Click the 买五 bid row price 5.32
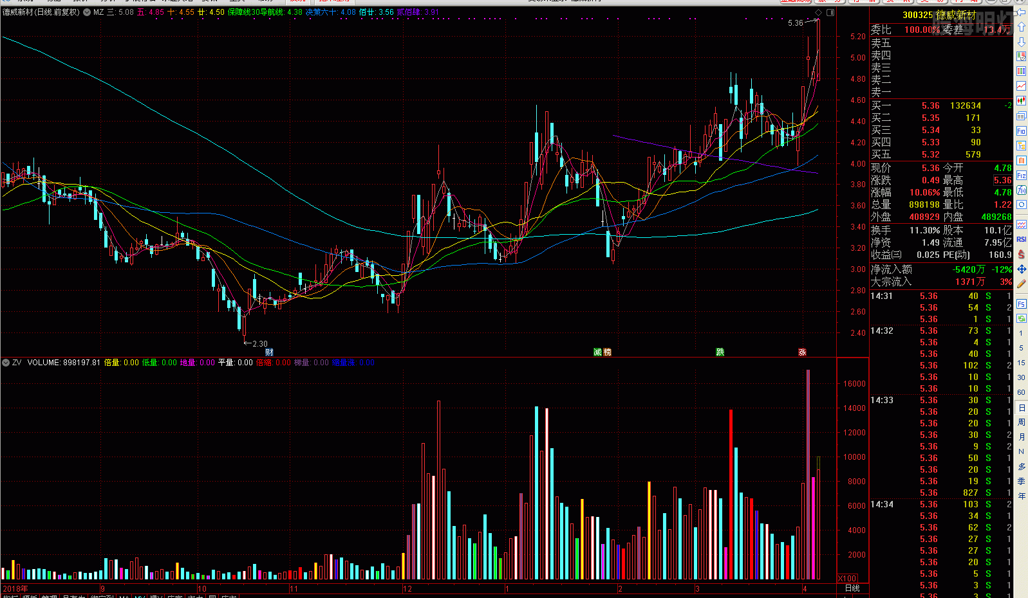The height and width of the screenshot is (598, 1028). [x=930, y=154]
